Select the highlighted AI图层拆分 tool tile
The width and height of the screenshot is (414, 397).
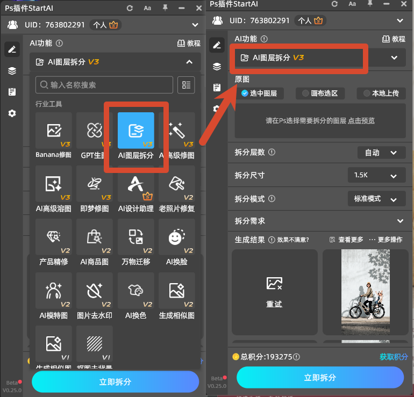[135, 131]
